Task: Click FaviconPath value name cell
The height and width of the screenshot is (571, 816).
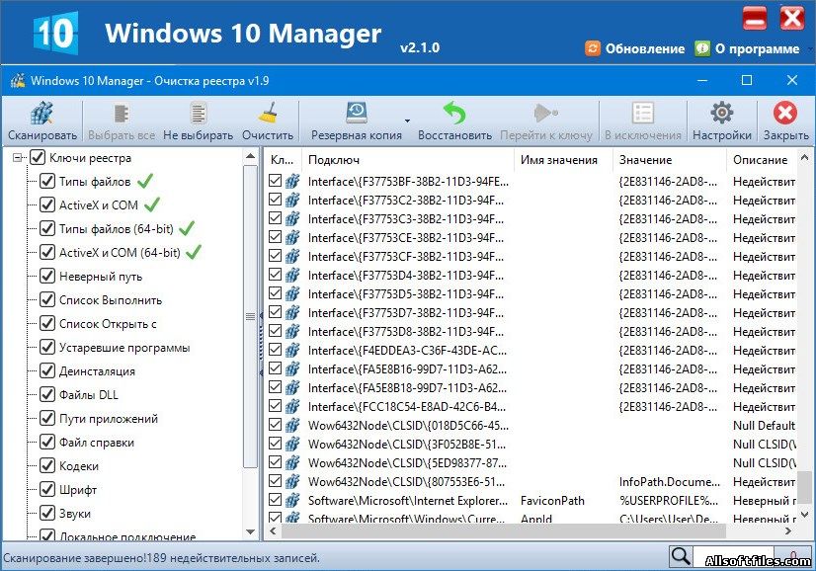Action: [x=552, y=500]
